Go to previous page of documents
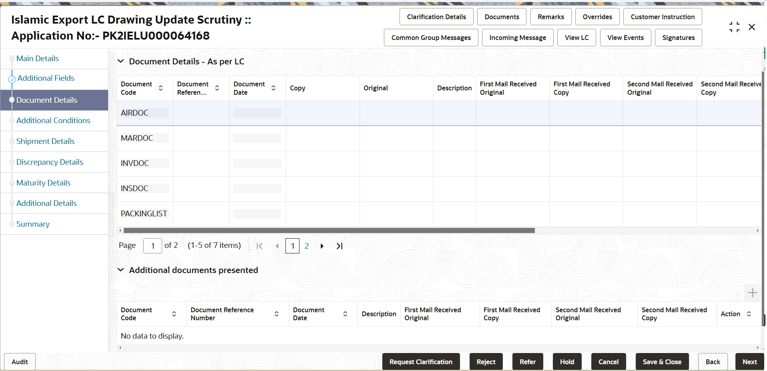Viewport: 767px width, 371px height. tap(277, 246)
